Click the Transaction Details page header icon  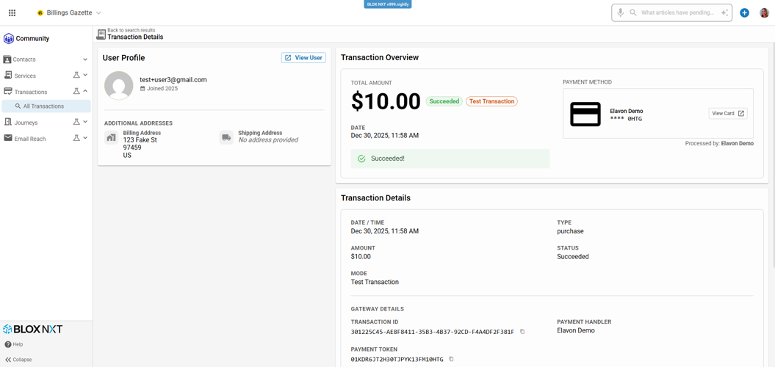tap(101, 34)
